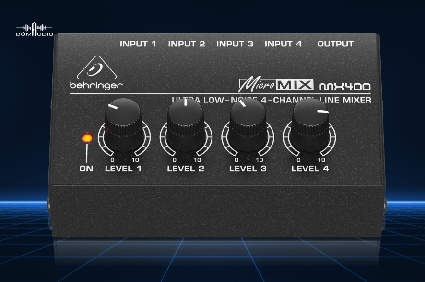The height and width of the screenshot is (282, 425).
Task: Select the INPUT 4 label
Action: tap(283, 44)
